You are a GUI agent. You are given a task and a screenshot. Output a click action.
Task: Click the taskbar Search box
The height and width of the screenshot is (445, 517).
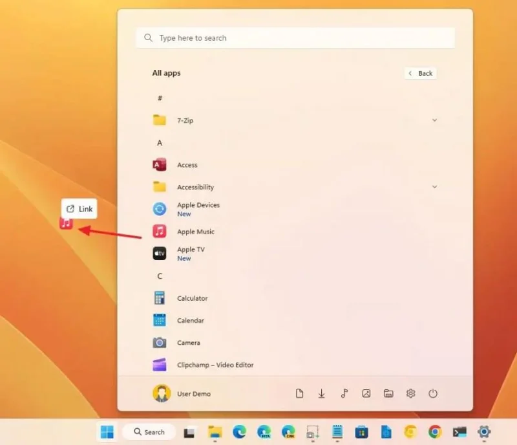(x=149, y=432)
